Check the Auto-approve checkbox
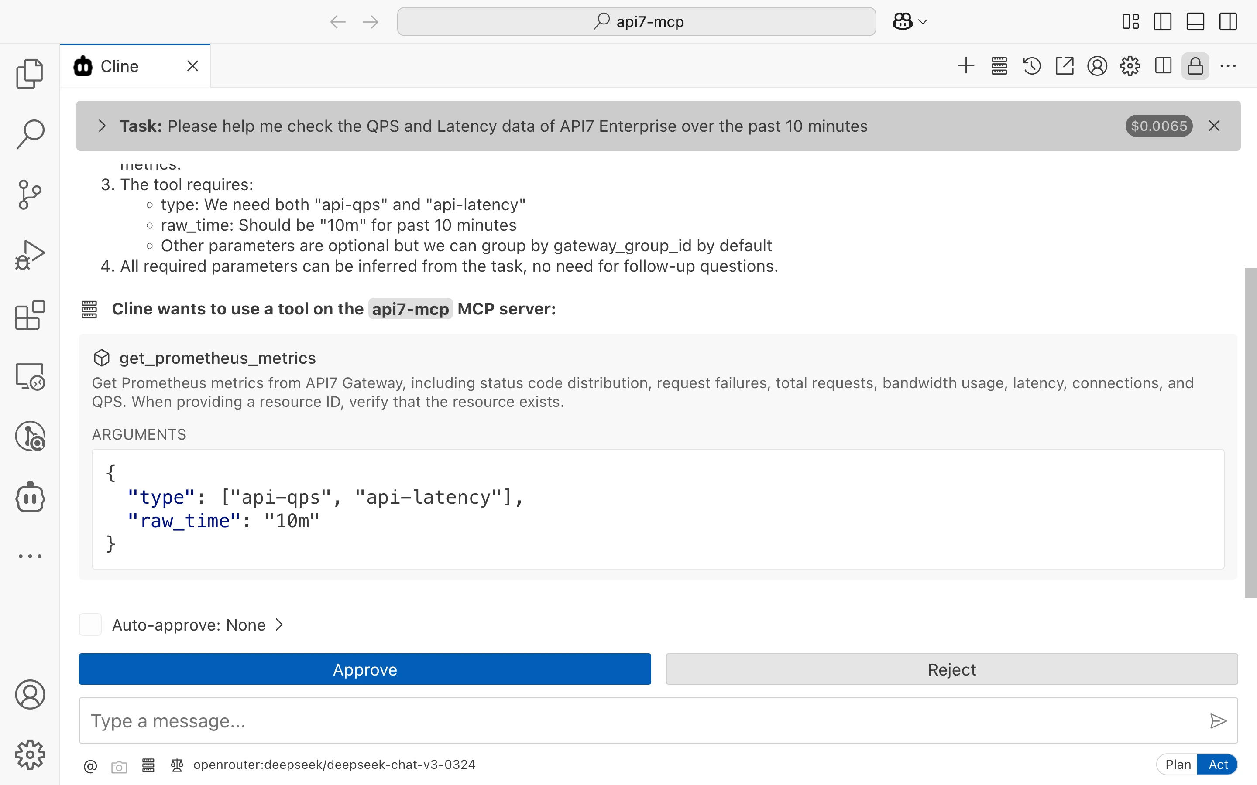Viewport: 1257px width, 785px height. 90,625
